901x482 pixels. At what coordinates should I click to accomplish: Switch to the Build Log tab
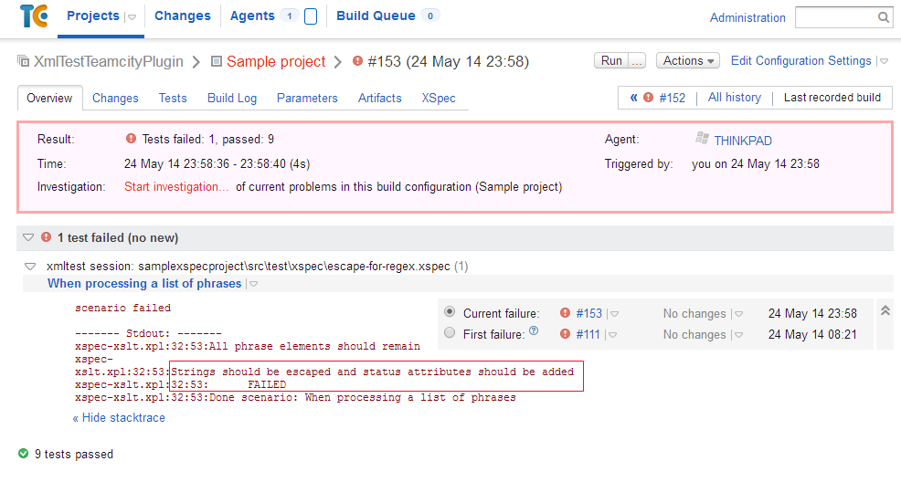(x=232, y=98)
